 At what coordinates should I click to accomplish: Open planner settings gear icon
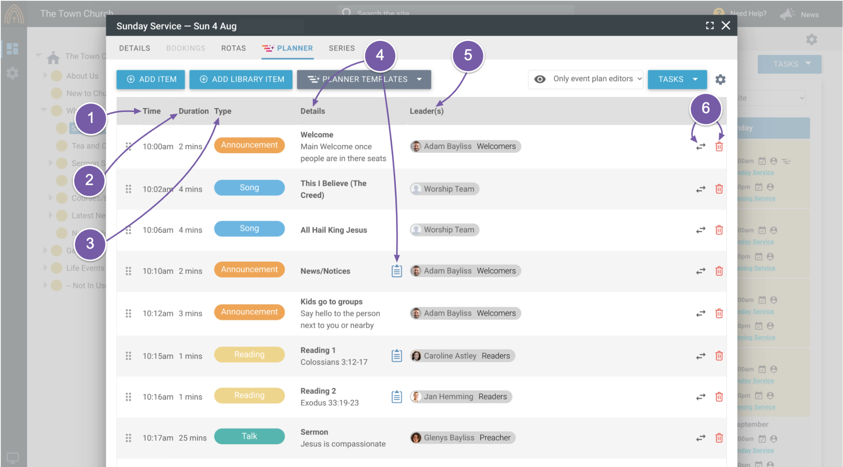coord(720,79)
